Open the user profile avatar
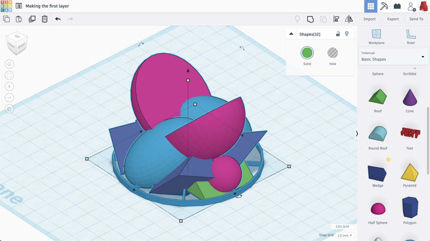 [424, 6]
